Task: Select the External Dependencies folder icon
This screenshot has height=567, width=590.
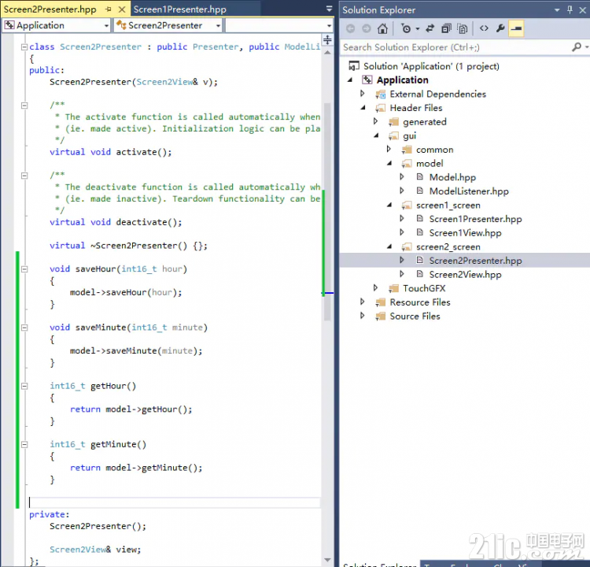Action: (x=381, y=94)
